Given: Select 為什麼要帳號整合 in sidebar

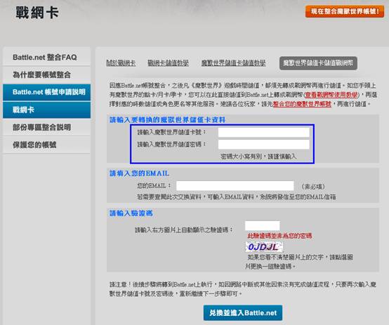Looking at the screenshot, I should tap(46, 75).
